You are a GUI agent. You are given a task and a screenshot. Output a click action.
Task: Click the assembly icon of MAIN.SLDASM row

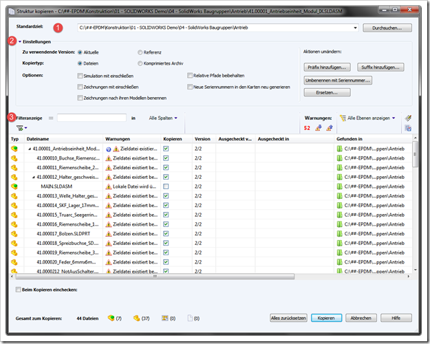14,186
